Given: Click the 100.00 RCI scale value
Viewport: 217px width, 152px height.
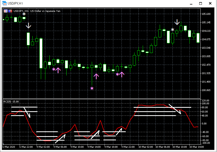Looking at the screenshot, I should coord(206,104).
